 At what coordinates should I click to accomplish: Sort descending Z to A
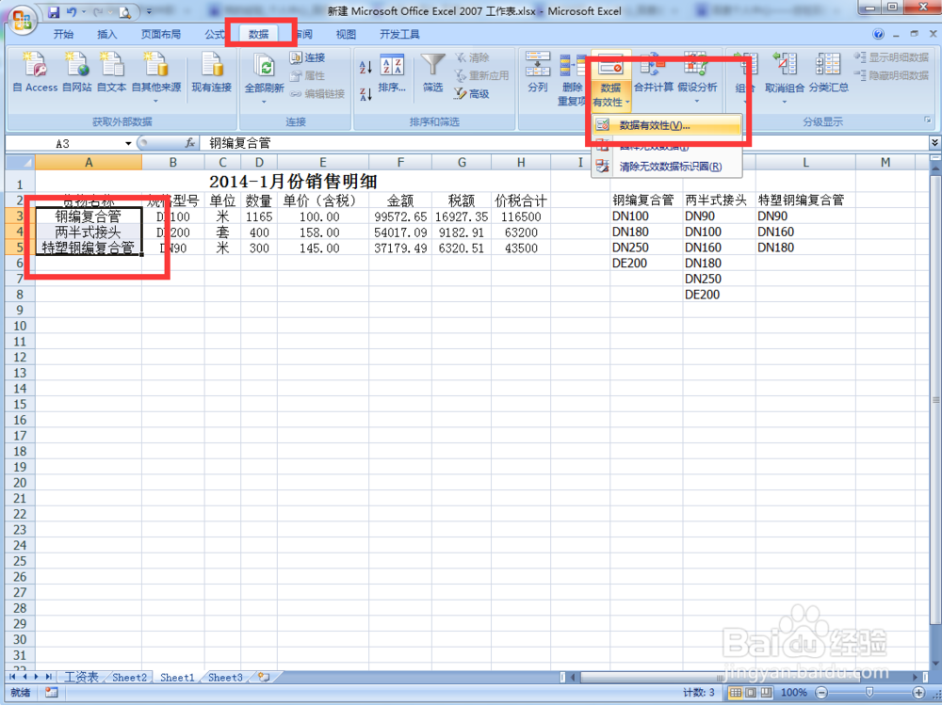click(x=365, y=94)
